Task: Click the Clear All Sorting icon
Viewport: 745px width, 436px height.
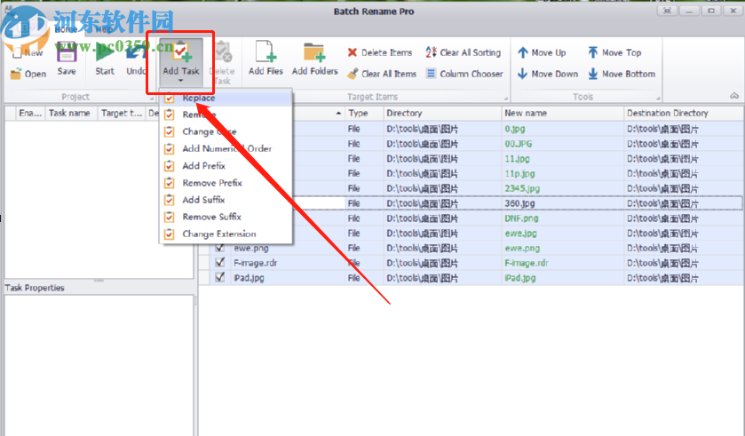Action: 432,53
